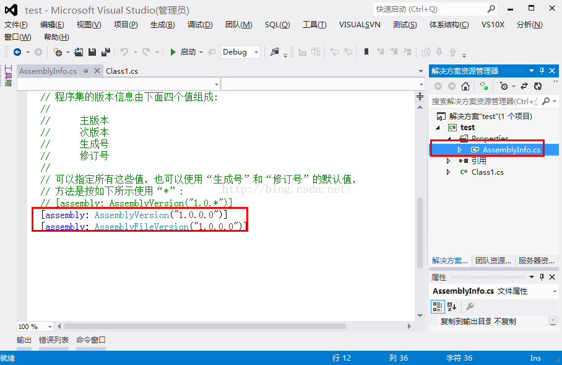The width and height of the screenshot is (562, 365).
Task: Toggle auto-hide pin on Properties panel
Action: click(542, 277)
